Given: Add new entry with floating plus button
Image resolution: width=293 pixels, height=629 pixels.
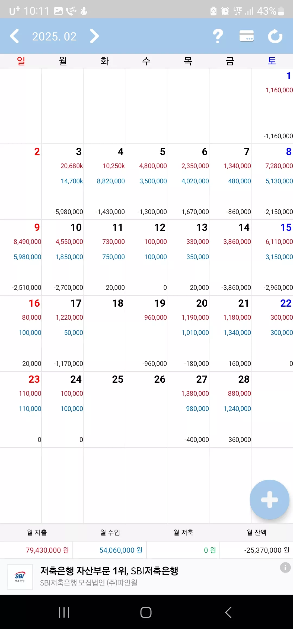Looking at the screenshot, I should 269,499.
